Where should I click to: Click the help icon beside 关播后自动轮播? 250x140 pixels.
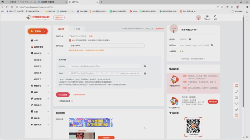click(x=72, y=101)
